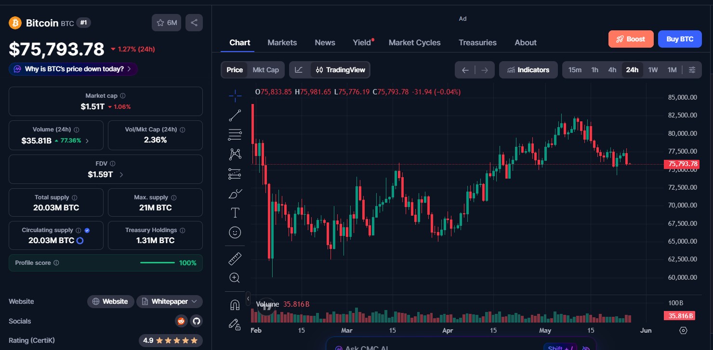The height and width of the screenshot is (350, 713).
Task: Open the Yield tab
Action: pos(363,42)
